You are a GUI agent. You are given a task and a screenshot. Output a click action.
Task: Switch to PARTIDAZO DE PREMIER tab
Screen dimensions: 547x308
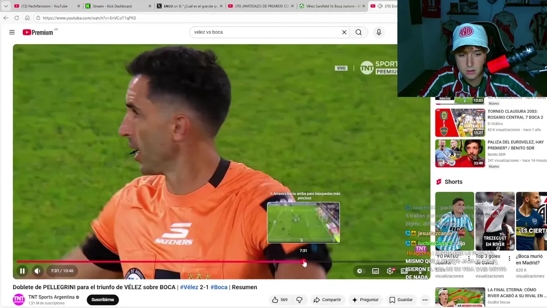pos(262,6)
